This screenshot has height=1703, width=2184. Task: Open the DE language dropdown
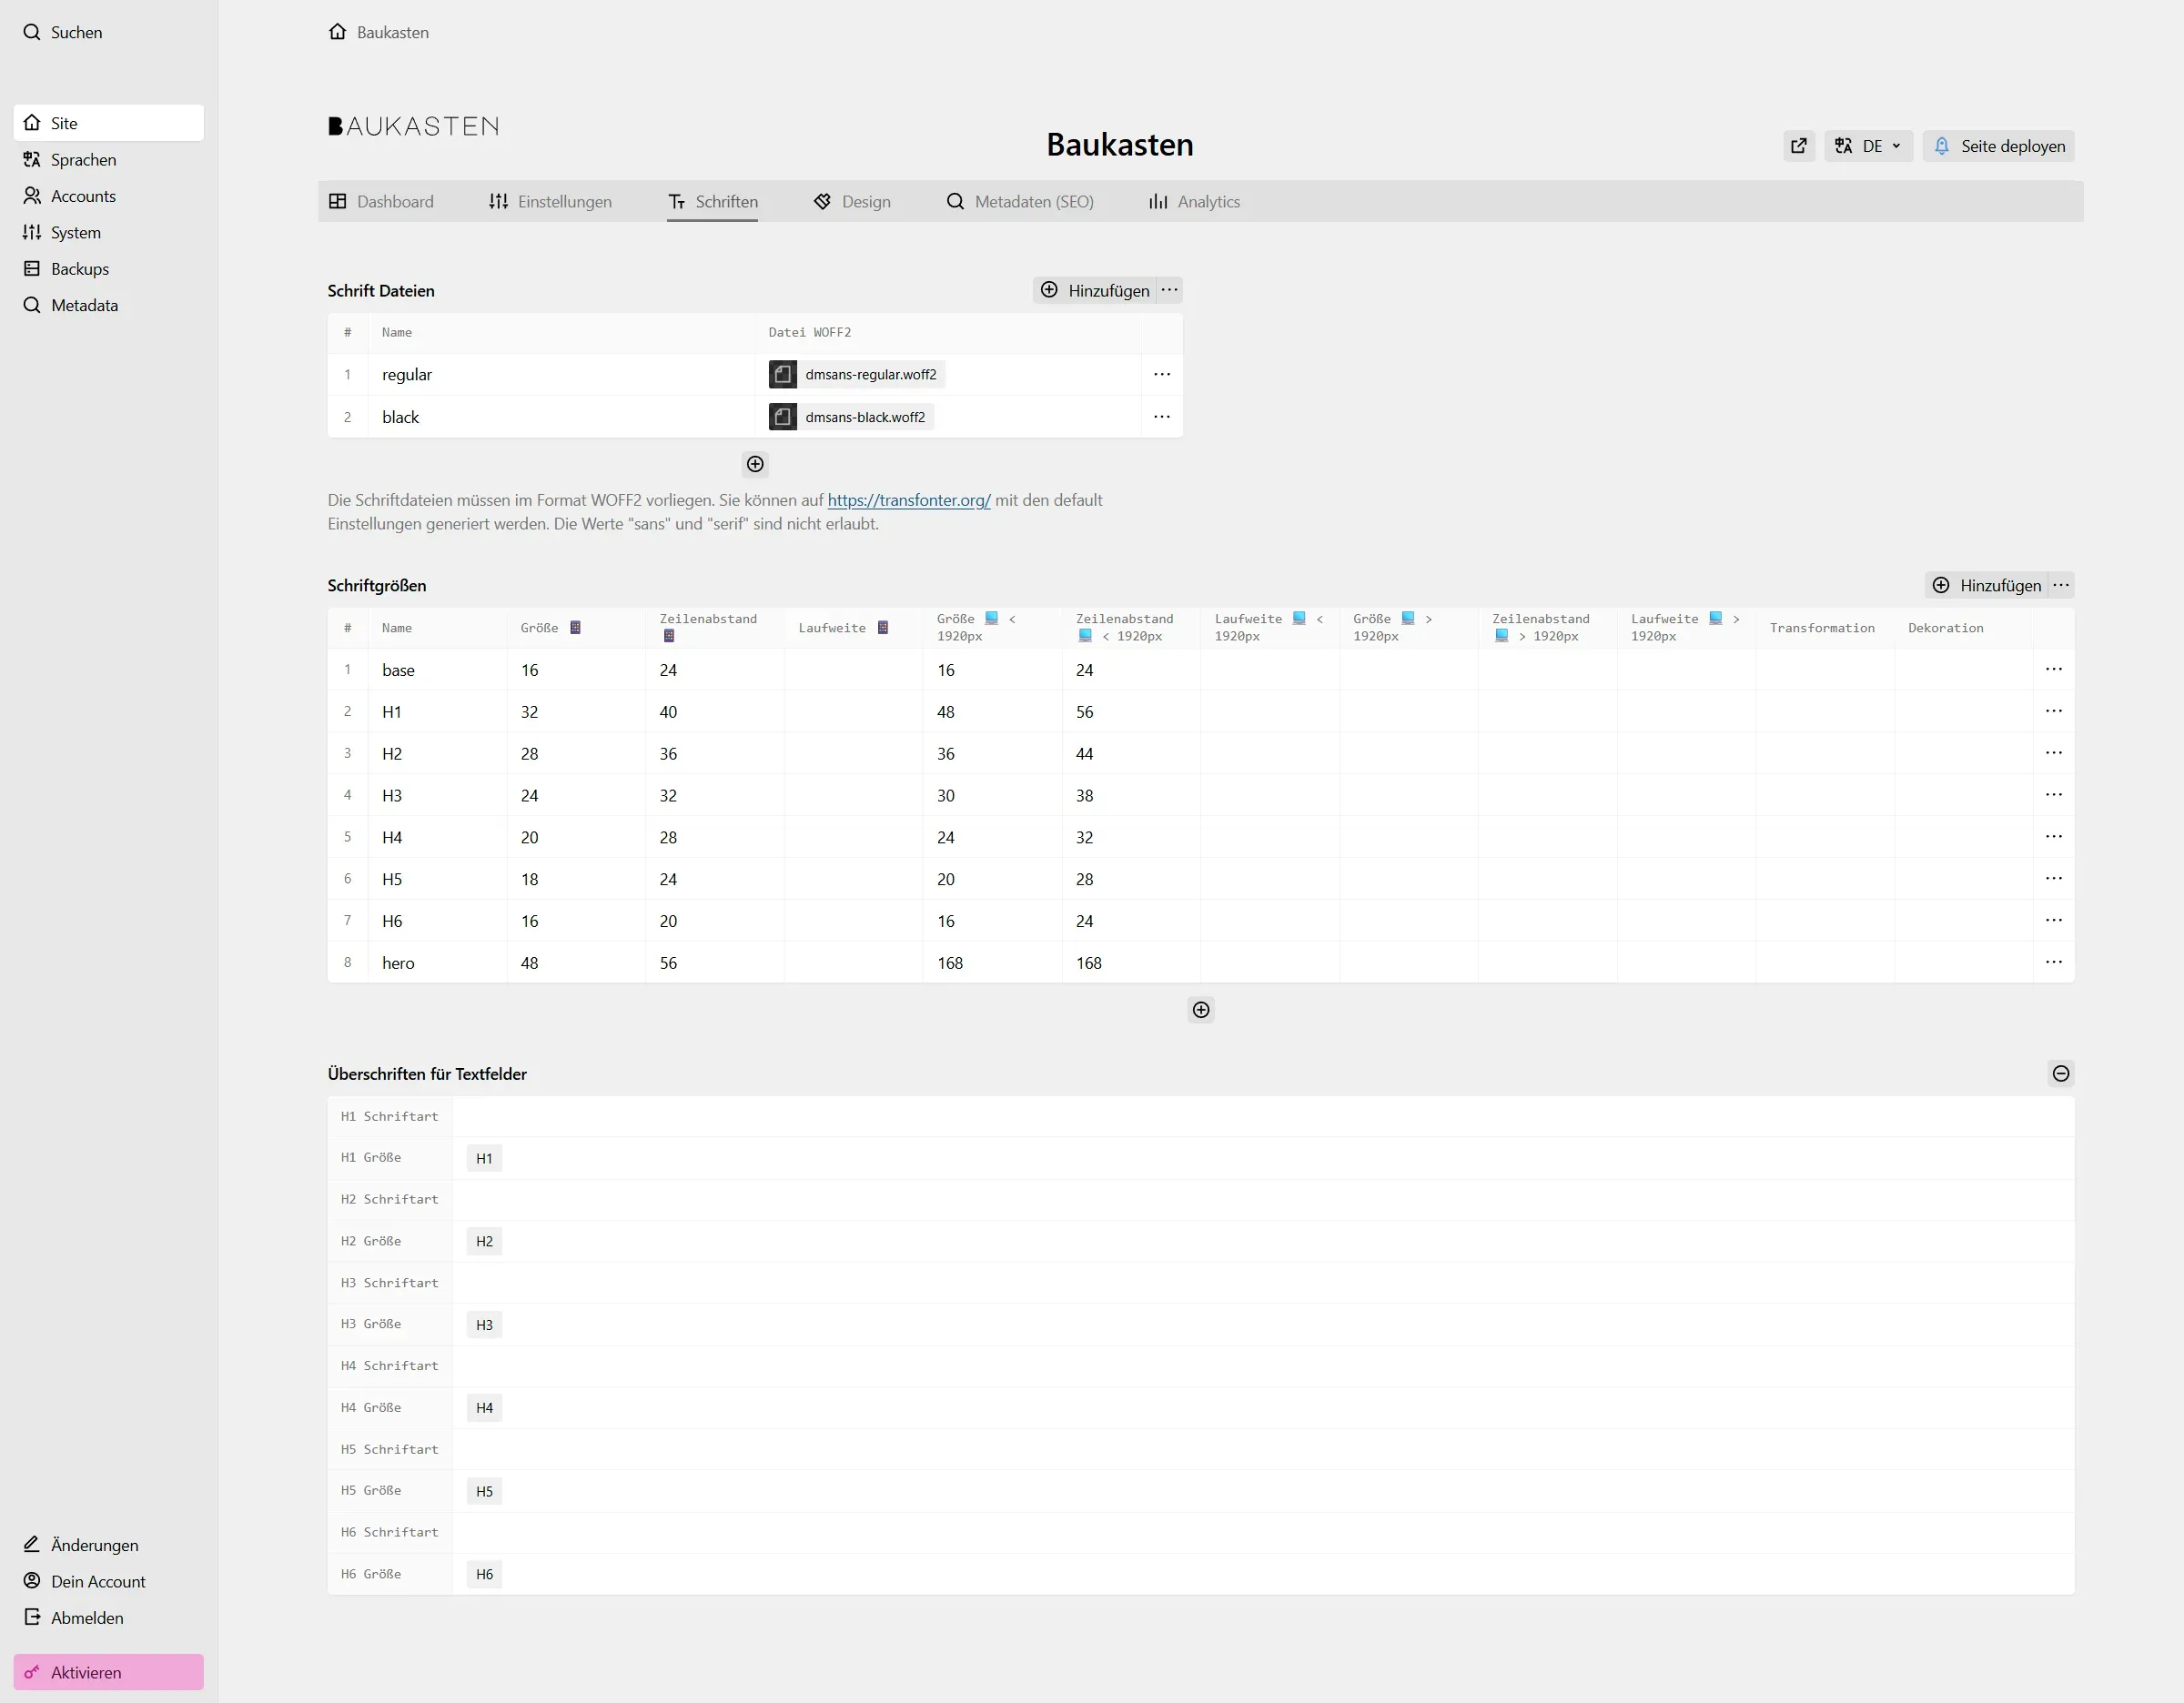1868,146
